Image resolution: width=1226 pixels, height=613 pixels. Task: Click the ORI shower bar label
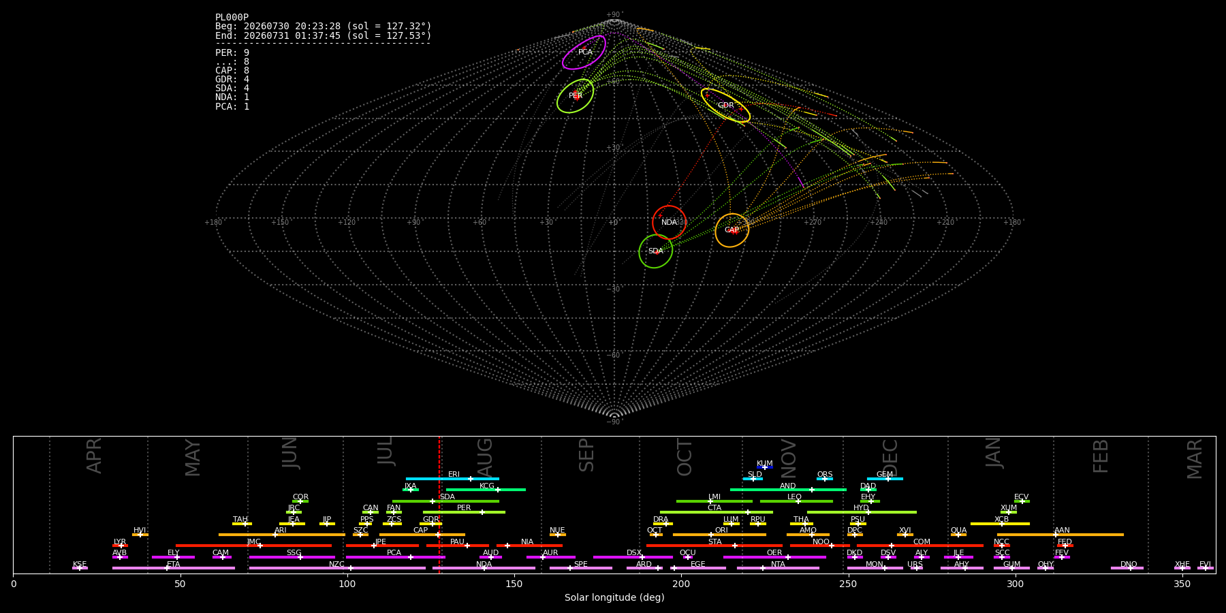[721, 531]
